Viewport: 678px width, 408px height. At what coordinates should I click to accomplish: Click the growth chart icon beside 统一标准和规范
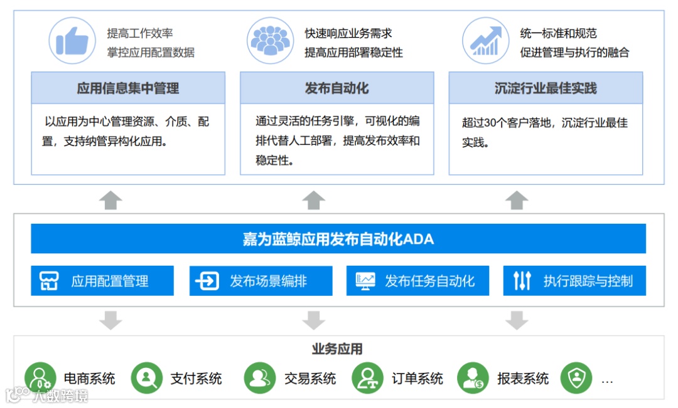coord(485,41)
